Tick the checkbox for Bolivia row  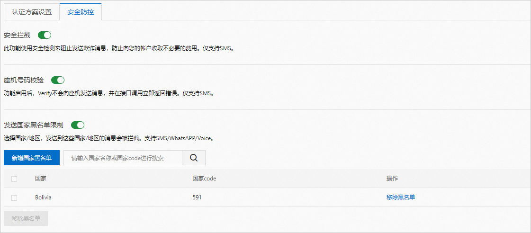(x=14, y=198)
